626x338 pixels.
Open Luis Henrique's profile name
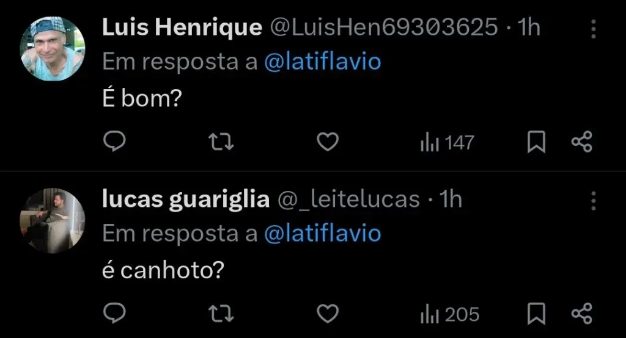(182, 27)
